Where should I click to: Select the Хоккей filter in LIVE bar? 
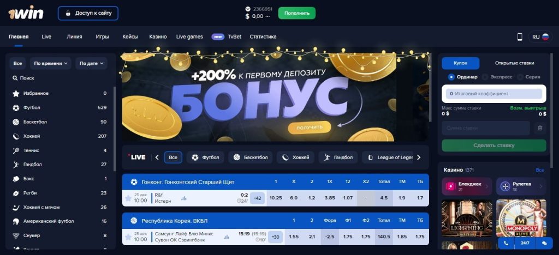pos(295,157)
